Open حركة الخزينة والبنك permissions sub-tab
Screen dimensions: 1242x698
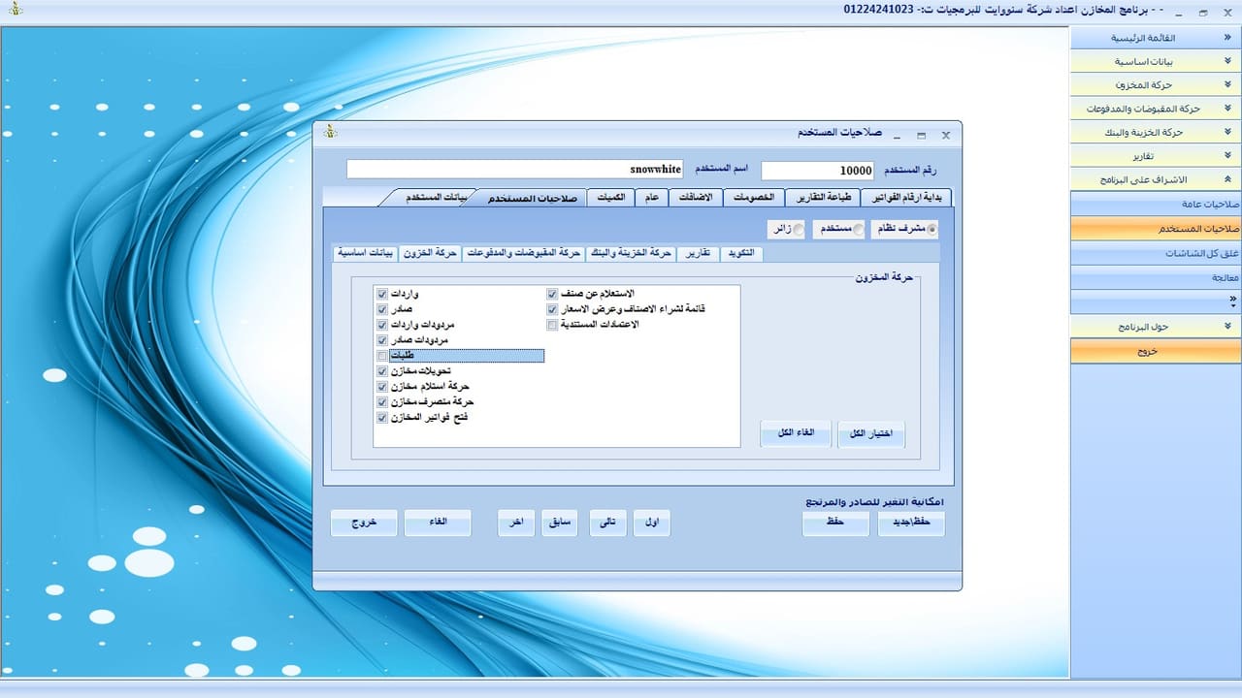coord(631,253)
